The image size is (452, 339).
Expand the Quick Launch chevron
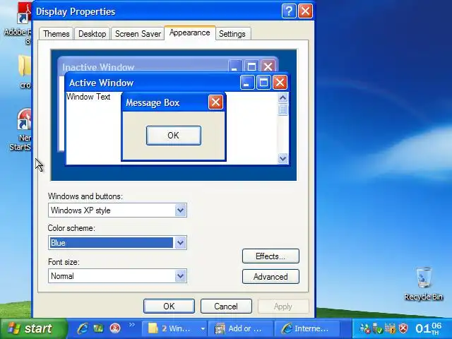tap(132, 325)
